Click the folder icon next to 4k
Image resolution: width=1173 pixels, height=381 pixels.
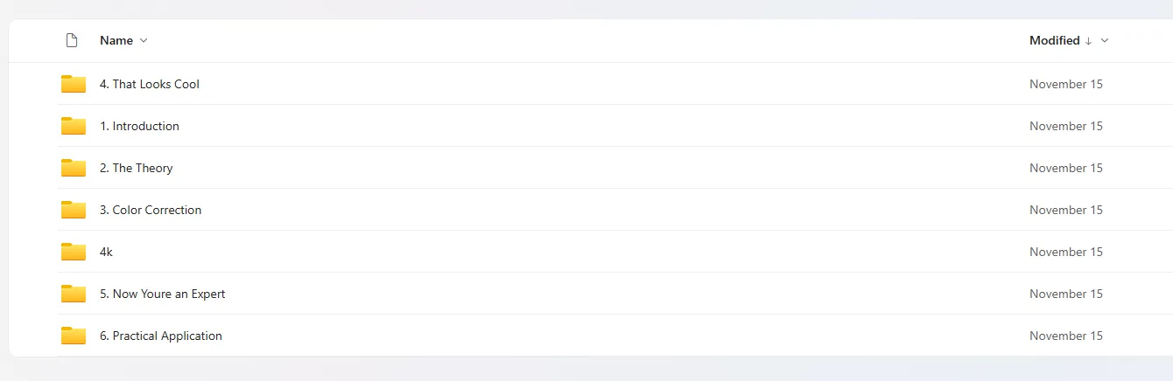pos(74,252)
